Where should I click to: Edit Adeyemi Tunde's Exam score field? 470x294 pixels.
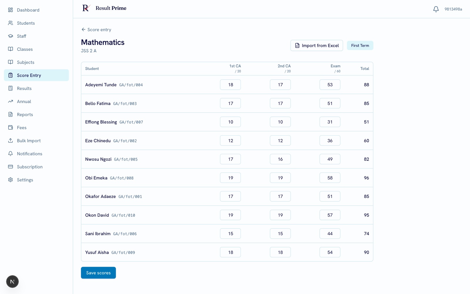click(x=330, y=85)
